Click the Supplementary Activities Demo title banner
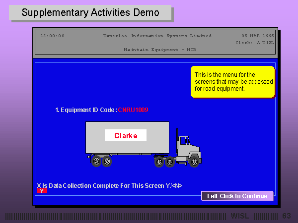Viewport: 298px width, 223px height. (90, 12)
